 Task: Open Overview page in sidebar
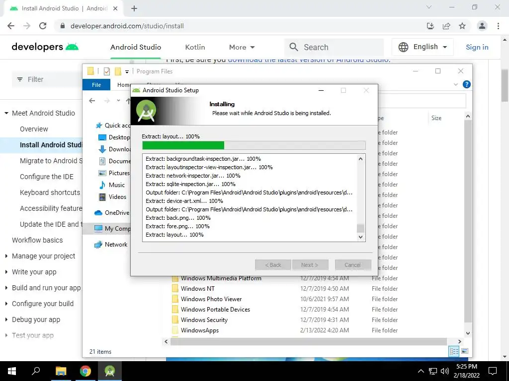pyautogui.click(x=34, y=129)
